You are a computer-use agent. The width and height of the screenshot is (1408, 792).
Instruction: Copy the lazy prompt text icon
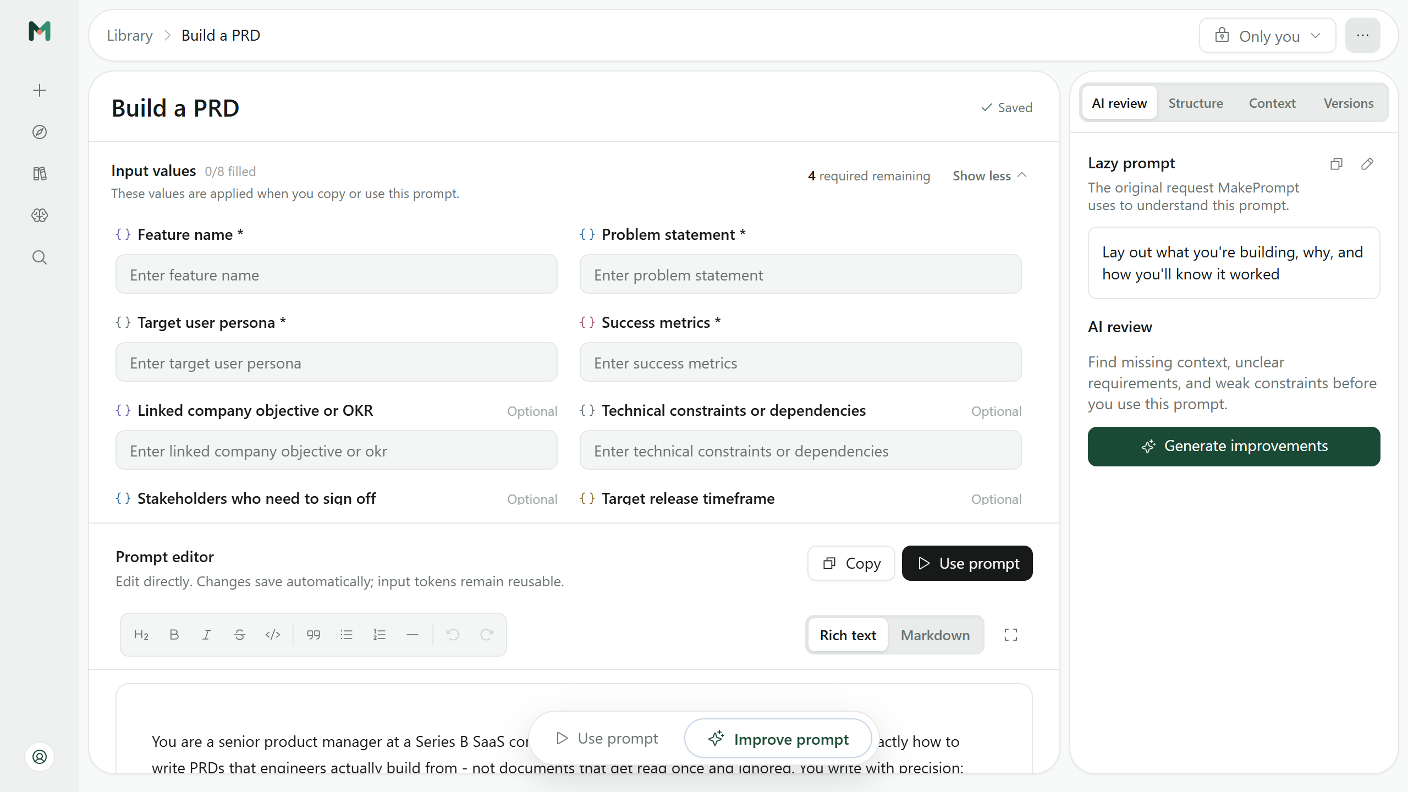tap(1336, 164)
